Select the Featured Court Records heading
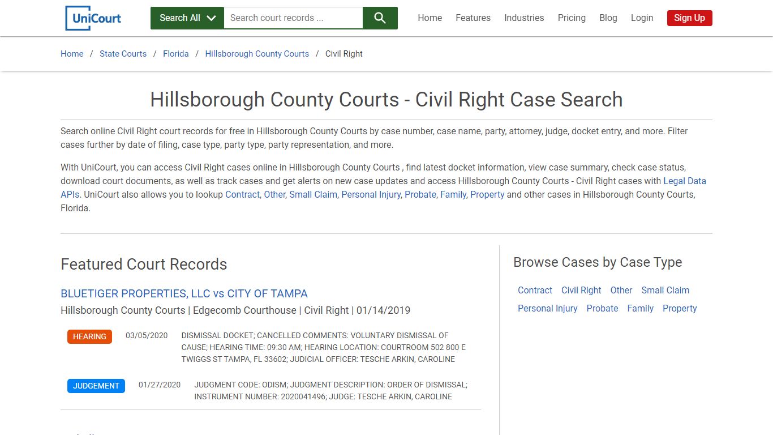Viewport: 773px width, 435px height. (144, 264)
